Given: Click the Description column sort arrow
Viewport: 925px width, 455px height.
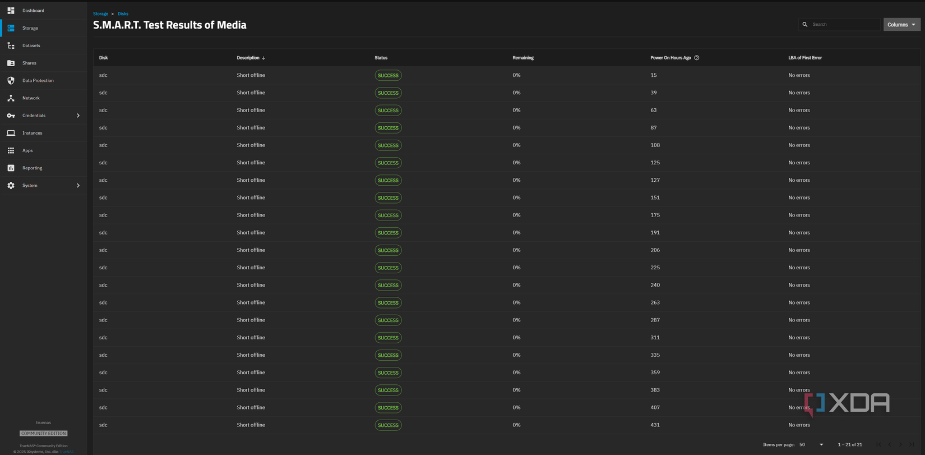Looking at the screenshot, I should click(263, 58).
